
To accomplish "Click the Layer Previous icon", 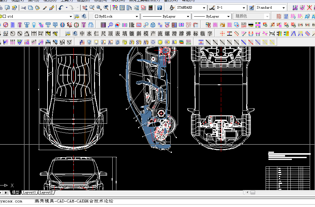I will tap(84, 16).
